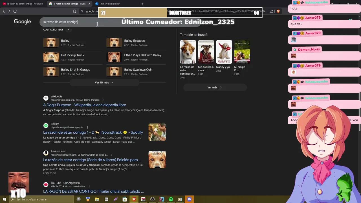Open Spotify result options three-dot menu
This screenshot has height=203, width=361.
[87, 127]
